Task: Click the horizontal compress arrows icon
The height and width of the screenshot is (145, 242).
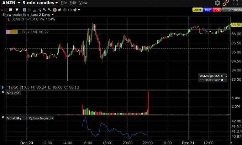Action: pyautogui.click(x=70, y=10)
